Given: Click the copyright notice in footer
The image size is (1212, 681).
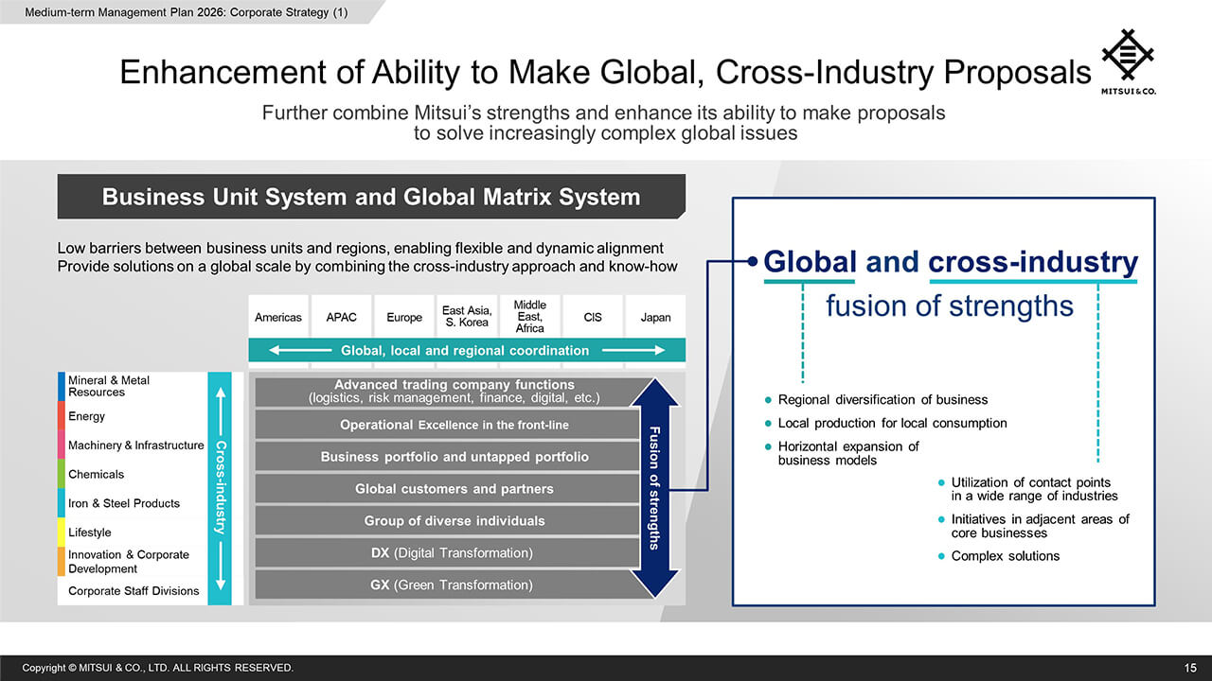Looking at the screenshot, I should (x=158, y=668).
